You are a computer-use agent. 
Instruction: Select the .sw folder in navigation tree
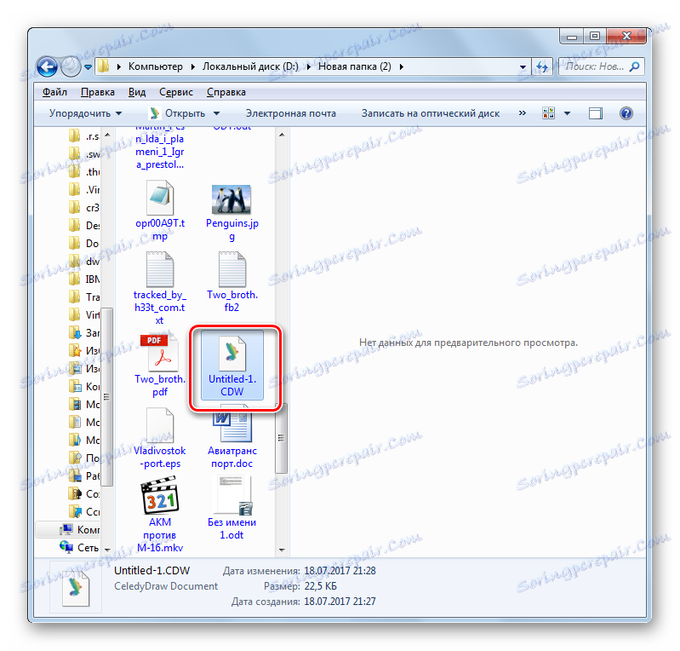click(84, 154)
